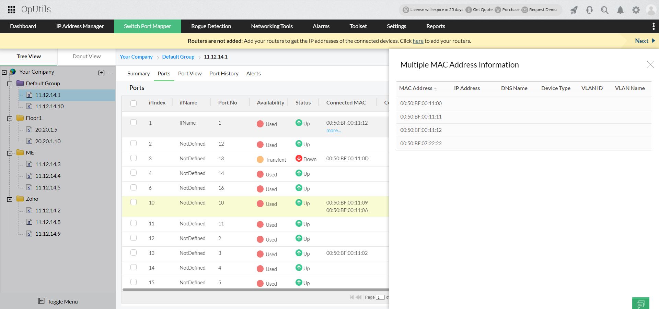The image size is (659, 309).
Task: Check the select-all ports header checkbox
Action: coord(134,103)
